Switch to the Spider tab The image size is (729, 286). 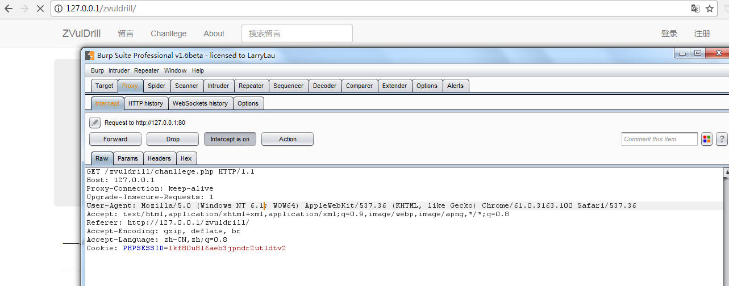coord(157,86)
